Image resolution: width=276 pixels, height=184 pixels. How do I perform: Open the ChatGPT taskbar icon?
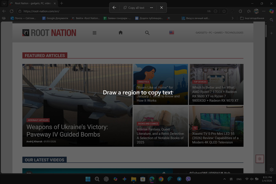click(x=106, y=179)
